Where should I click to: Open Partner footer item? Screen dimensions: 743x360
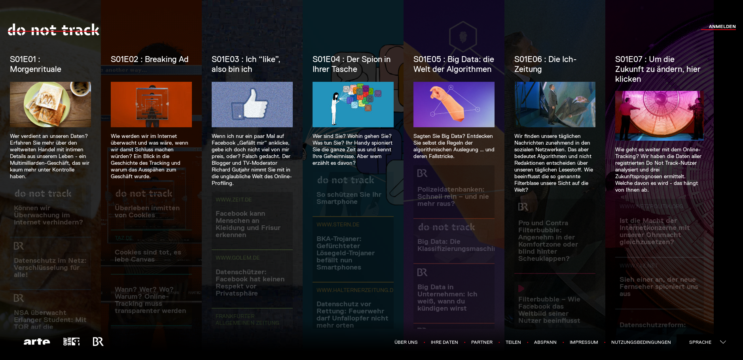(481, 342)
